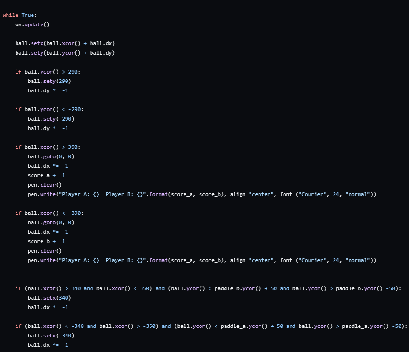The width and height of the screenshot is (409, 352).
Task: Click the 'if ball.xcor() < -390:' condition
Action: (x=49, y=213)
